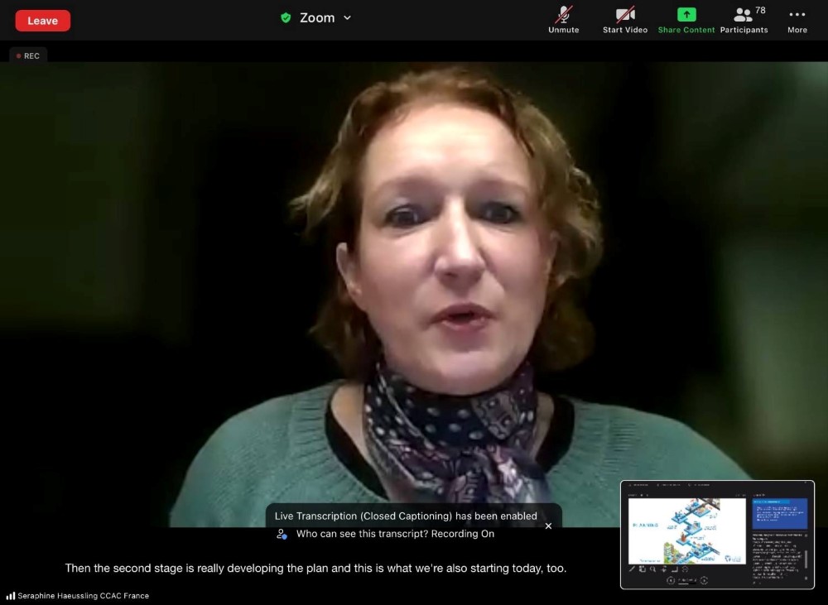Open "Who can see this transcript?" link

pos(395,534)
